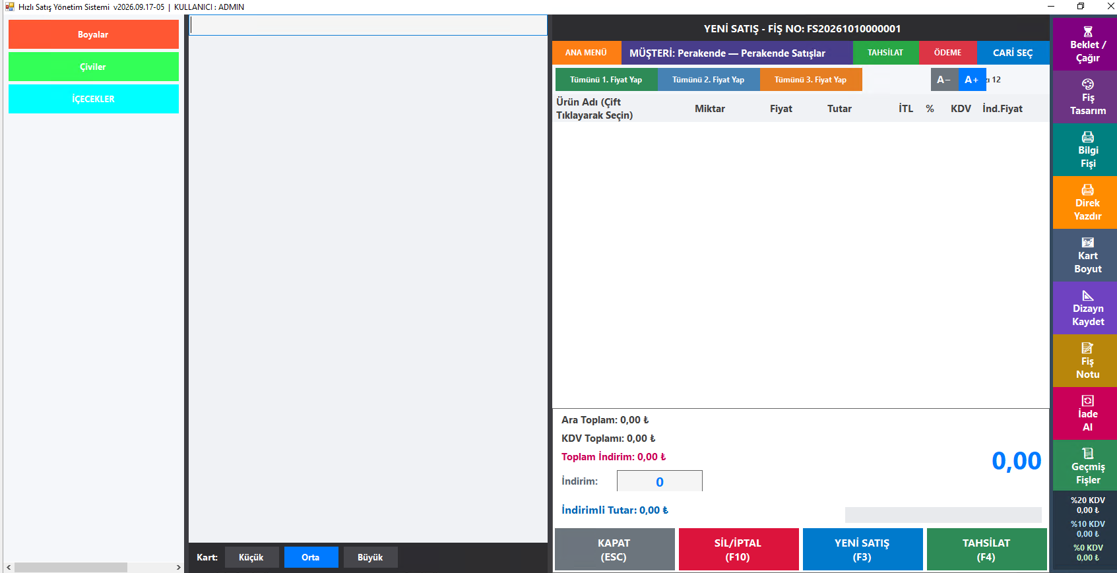Select the Orta card size
This screenshot has width=1117, height=573.
pos(311,557)
